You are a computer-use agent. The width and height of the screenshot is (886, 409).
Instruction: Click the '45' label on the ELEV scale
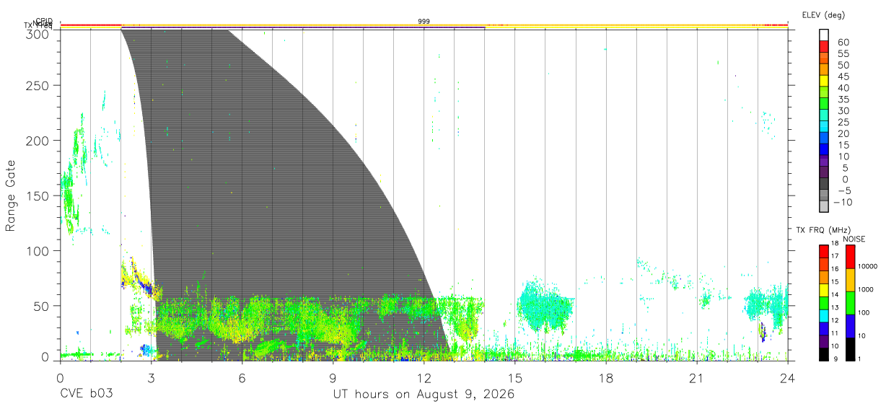pos(842,76)
